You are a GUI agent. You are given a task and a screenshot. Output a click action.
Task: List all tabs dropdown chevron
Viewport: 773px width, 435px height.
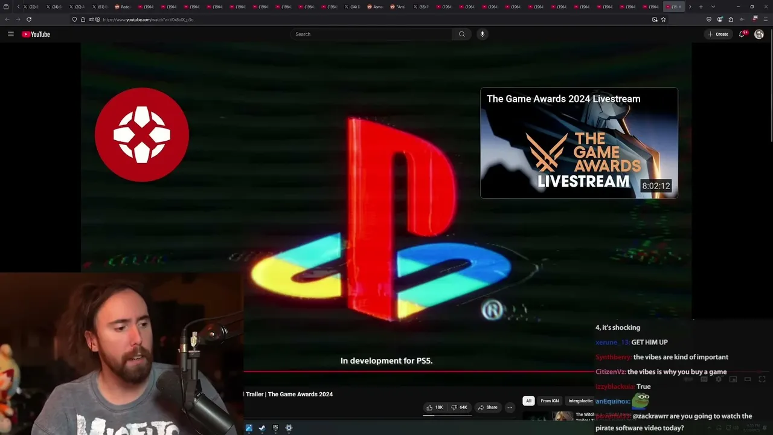coord(713,7)
